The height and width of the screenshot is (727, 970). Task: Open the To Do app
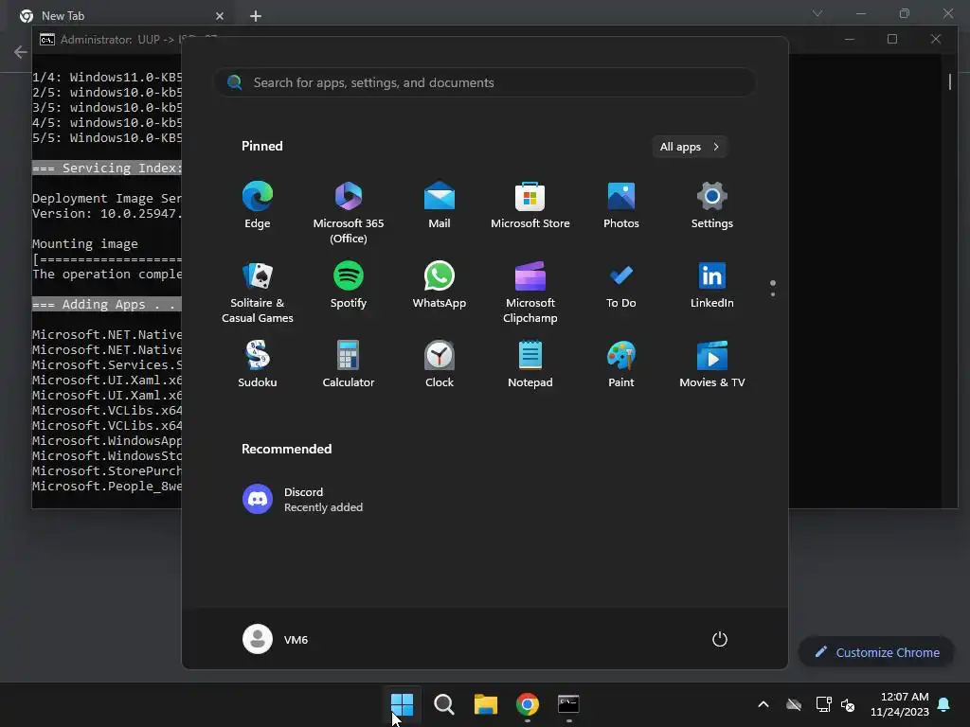[x=621, y=285]
